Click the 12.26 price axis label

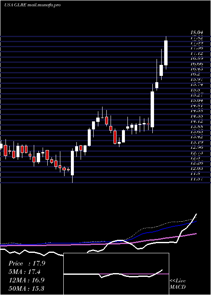tap(197, 163)
